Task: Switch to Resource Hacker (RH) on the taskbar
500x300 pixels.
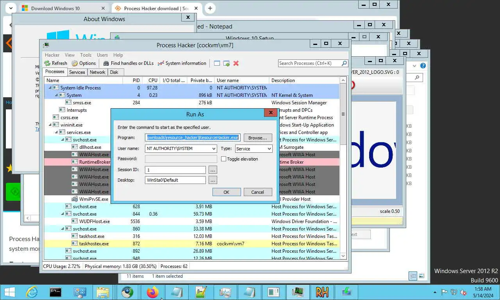Action: pos(322,292)
